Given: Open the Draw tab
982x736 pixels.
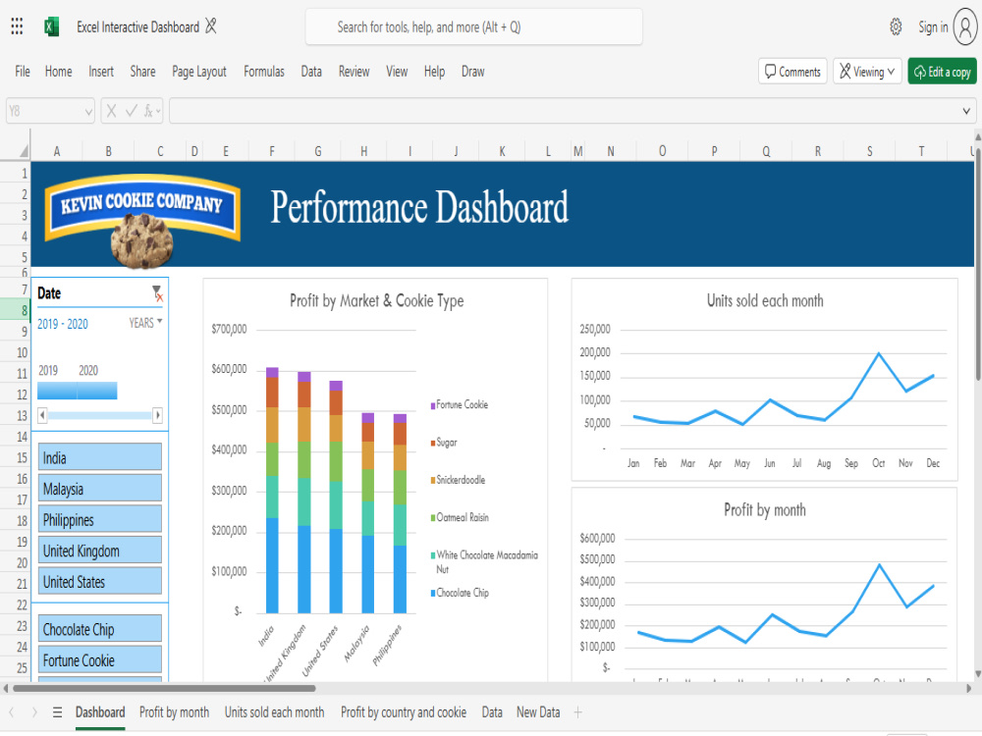Looking at the screenshot, I should pos(473,72).
